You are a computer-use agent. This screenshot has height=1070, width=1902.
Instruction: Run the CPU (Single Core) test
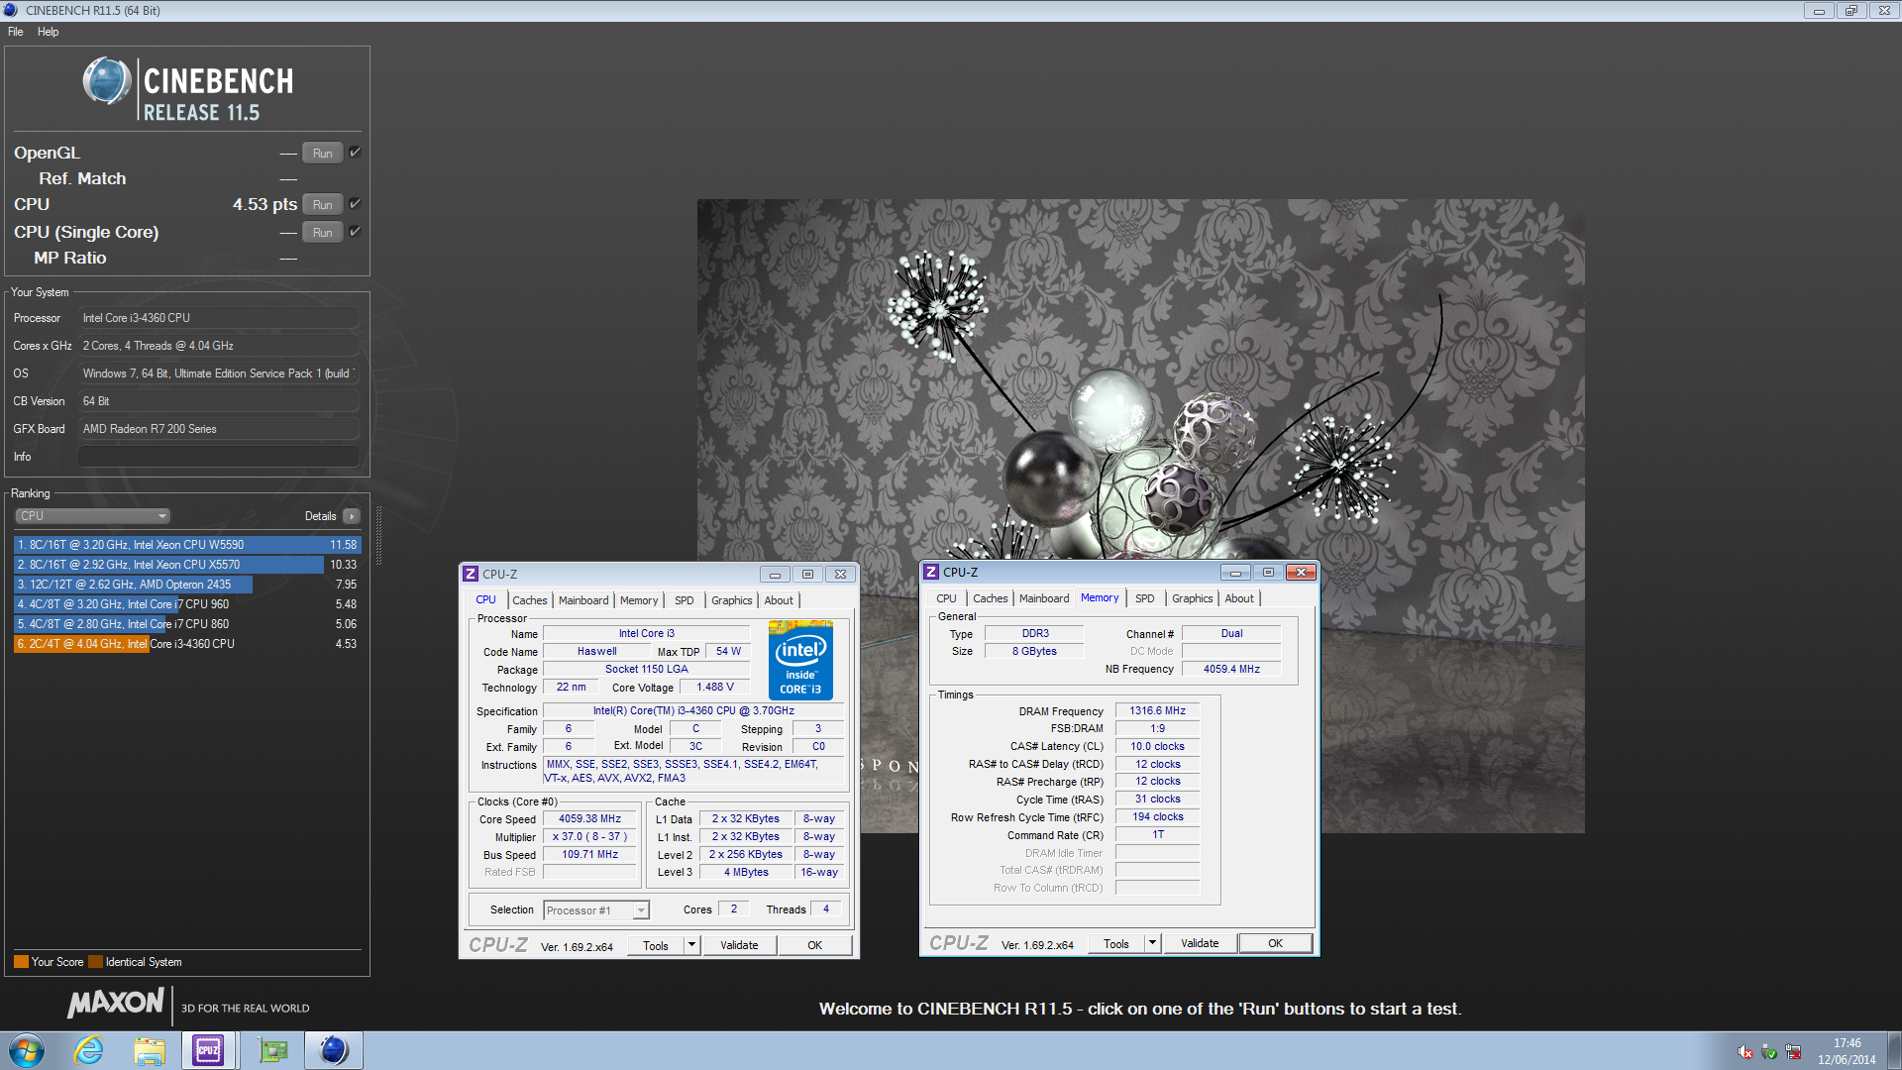pos(322,233)
